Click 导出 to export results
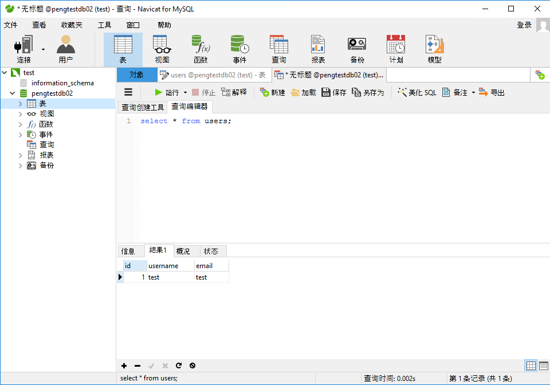 [492, 92]
